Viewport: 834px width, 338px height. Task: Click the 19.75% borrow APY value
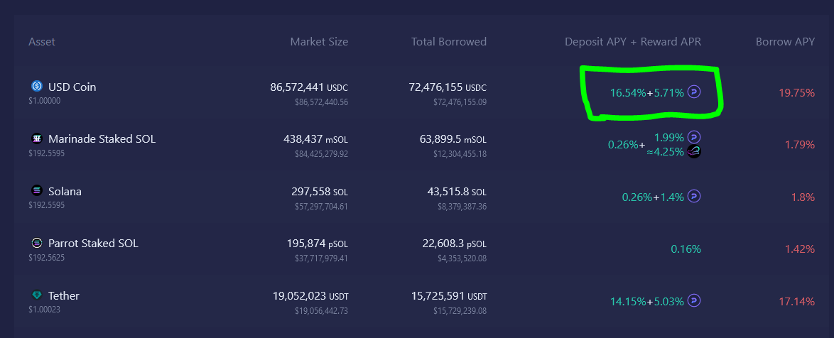[797, 93]
